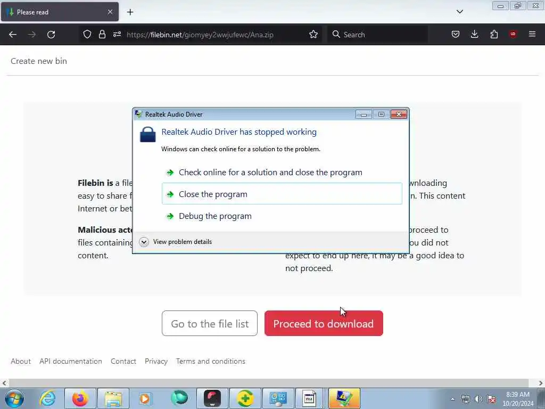Close the 'Please read' tab
The width and height of the screenshot is (545, 409).
pyautogui.click(x=110, y=12)
